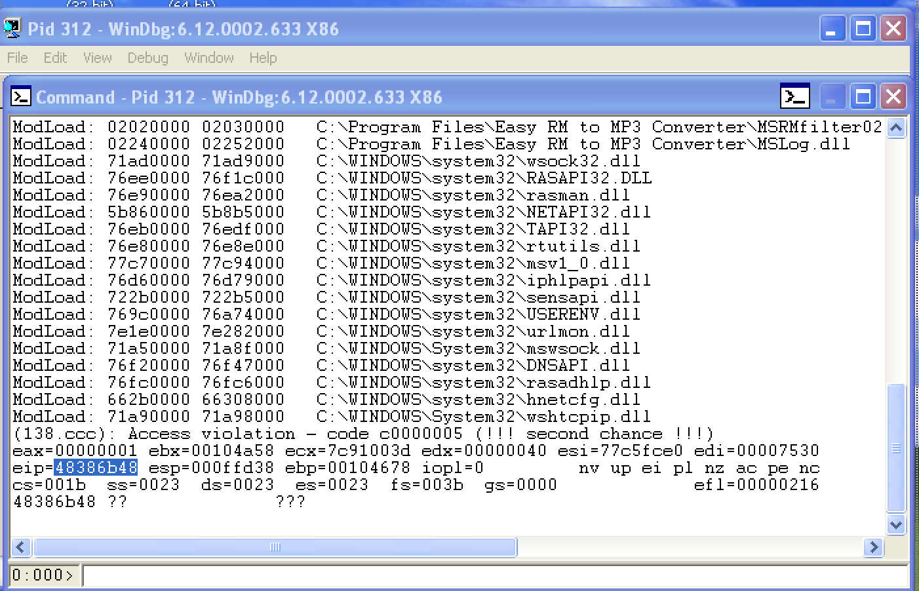Viewport: 919px width, 591px height.
Task: Open the Window menu
Action: 209,58
